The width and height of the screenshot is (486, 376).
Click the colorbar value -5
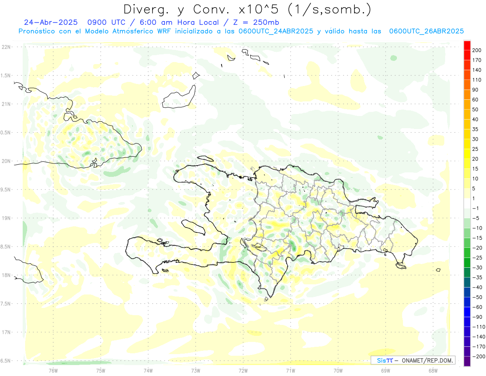[475, 218]
